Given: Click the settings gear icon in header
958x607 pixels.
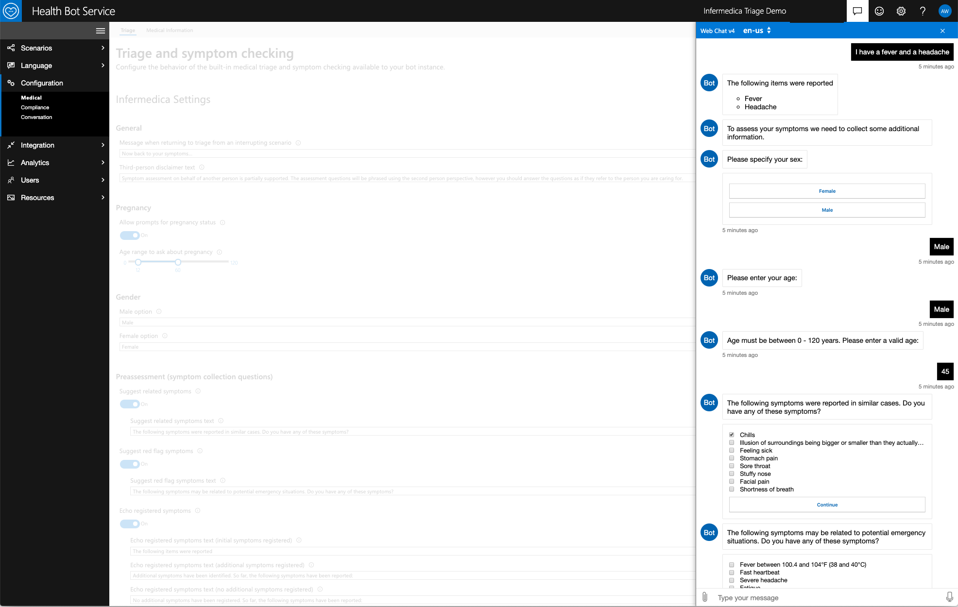Looking at the screenshot, I should [x=902, y=11].
